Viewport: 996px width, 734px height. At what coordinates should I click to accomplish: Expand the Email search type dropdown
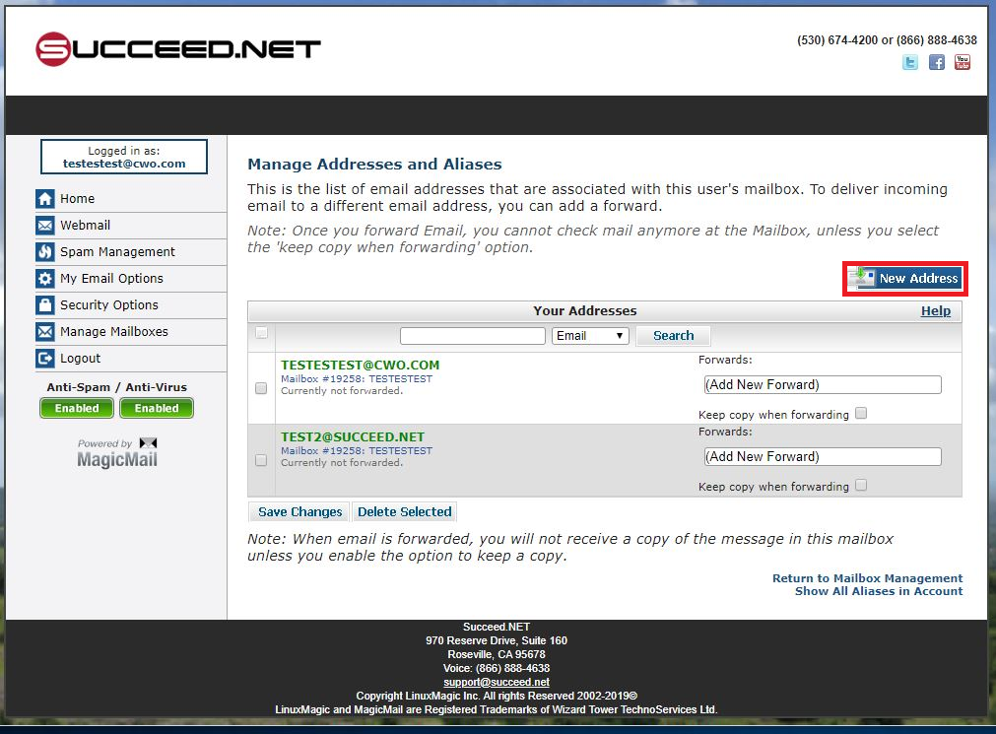[x=590, y=336]
